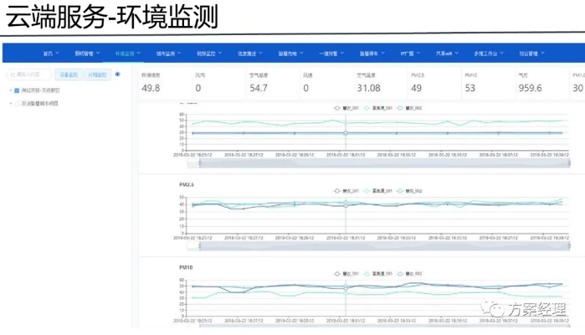Select the 视频监控 navigation menu
The image size is (585, 335).
pyautogui.click(x=206, y=53)
